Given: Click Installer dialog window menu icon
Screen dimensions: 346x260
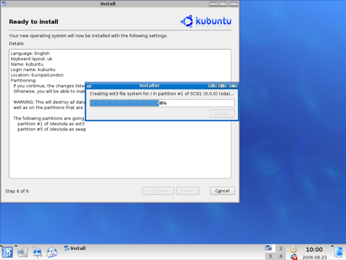Looking at the screenshot, I should click(x=89, y=86).
